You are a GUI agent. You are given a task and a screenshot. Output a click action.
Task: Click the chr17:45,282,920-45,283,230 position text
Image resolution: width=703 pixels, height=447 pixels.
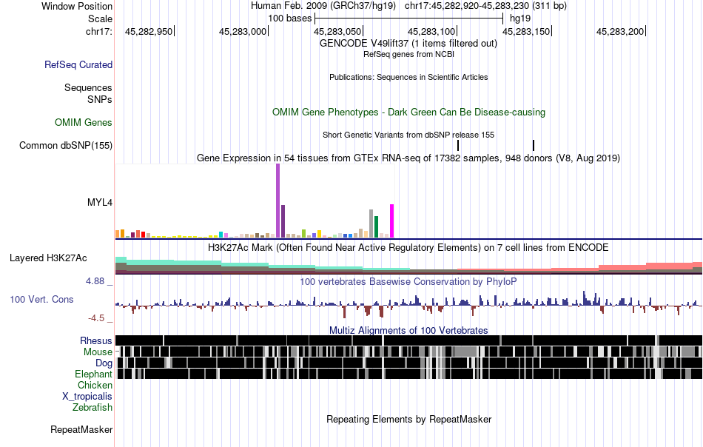click(485, 6)
